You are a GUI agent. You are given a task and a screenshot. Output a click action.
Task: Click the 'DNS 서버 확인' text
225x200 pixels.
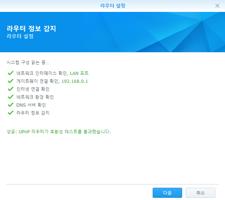click(31, 105)
